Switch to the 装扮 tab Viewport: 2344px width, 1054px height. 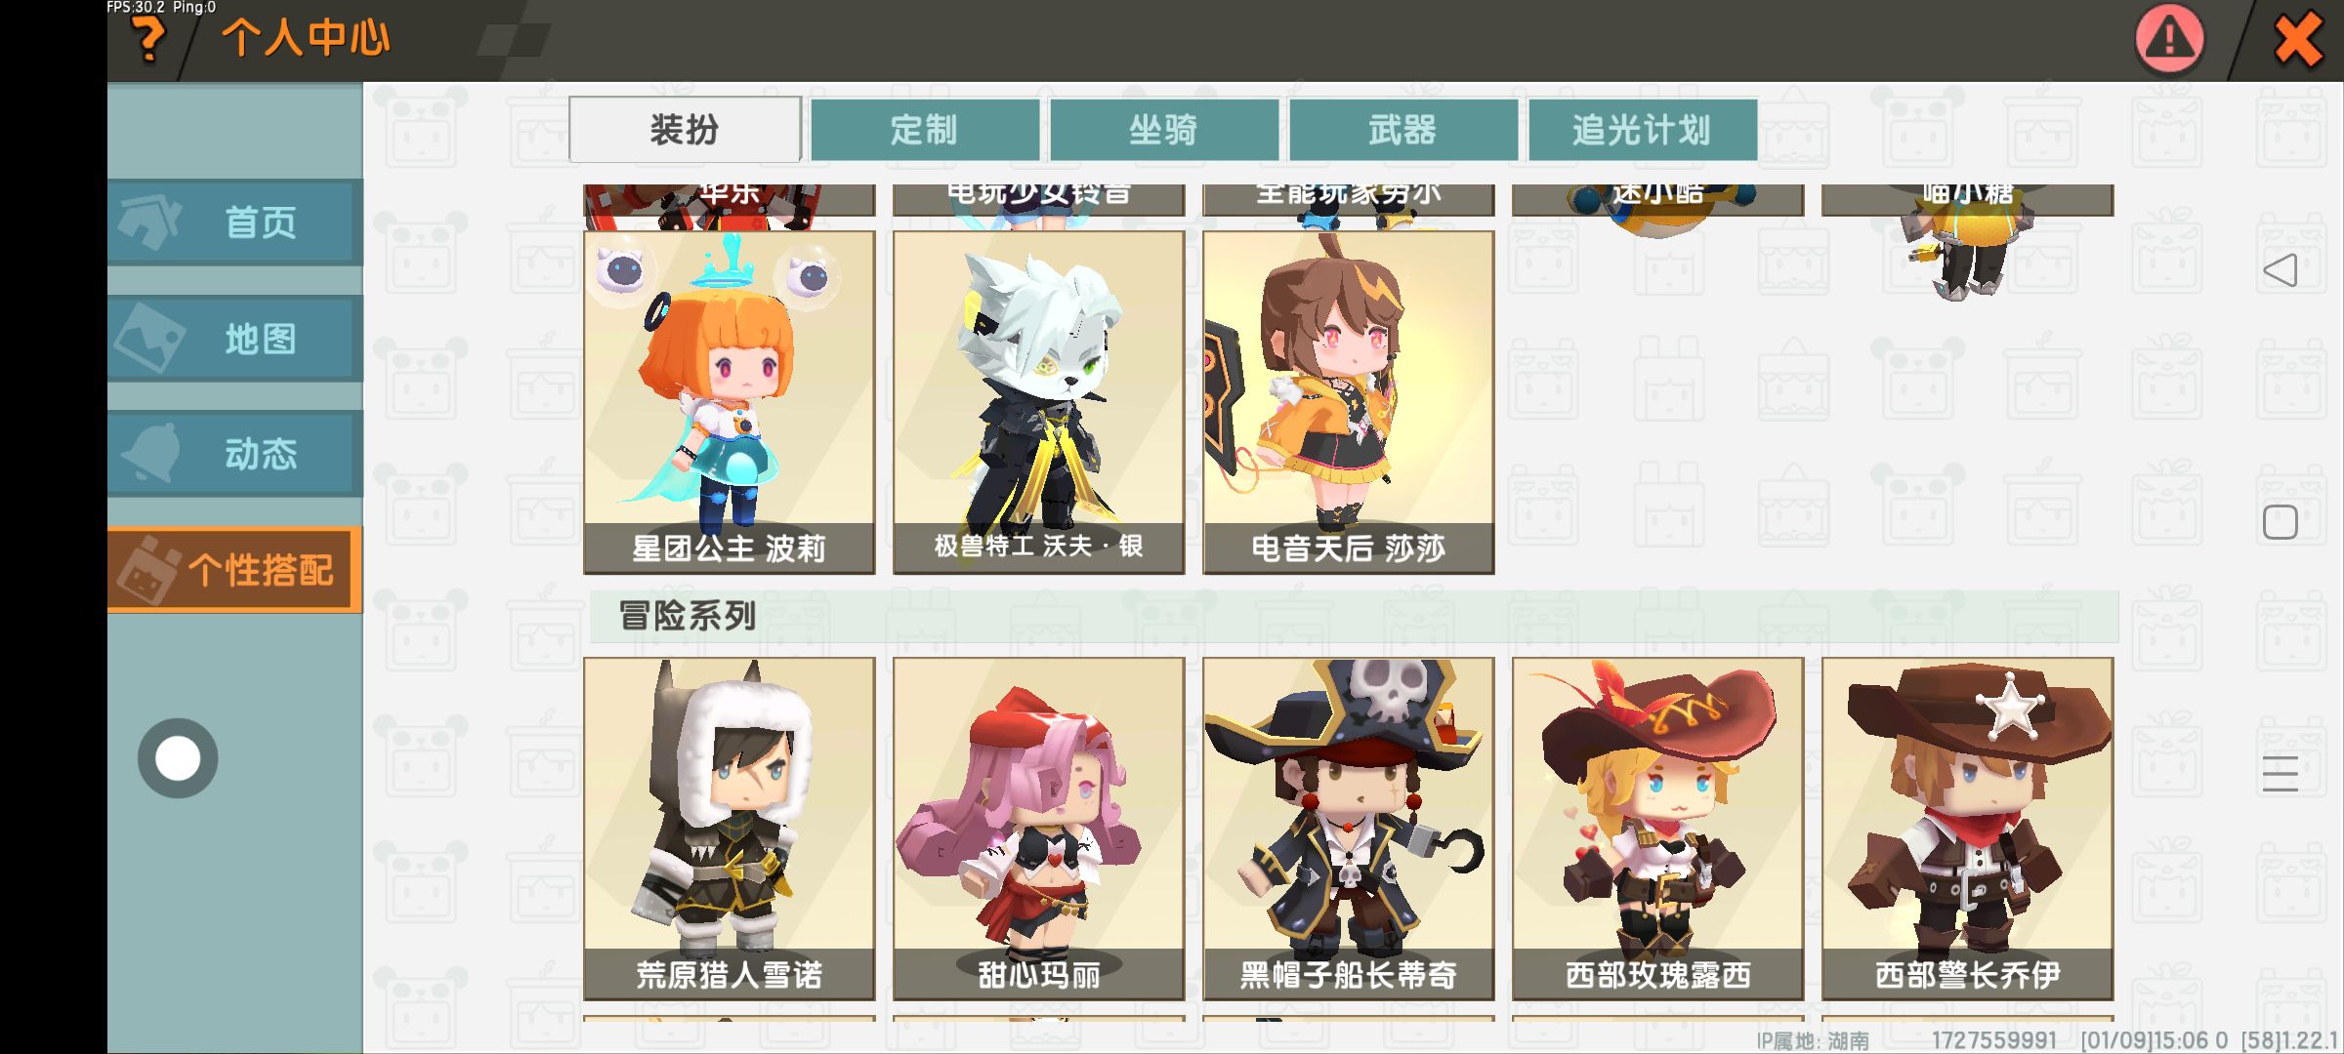click(685, 129)
